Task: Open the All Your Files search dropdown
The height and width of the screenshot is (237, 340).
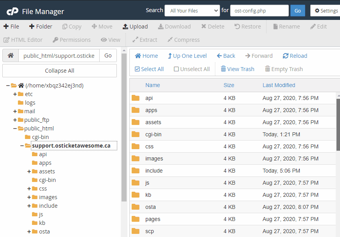Action: click(192, 11)
